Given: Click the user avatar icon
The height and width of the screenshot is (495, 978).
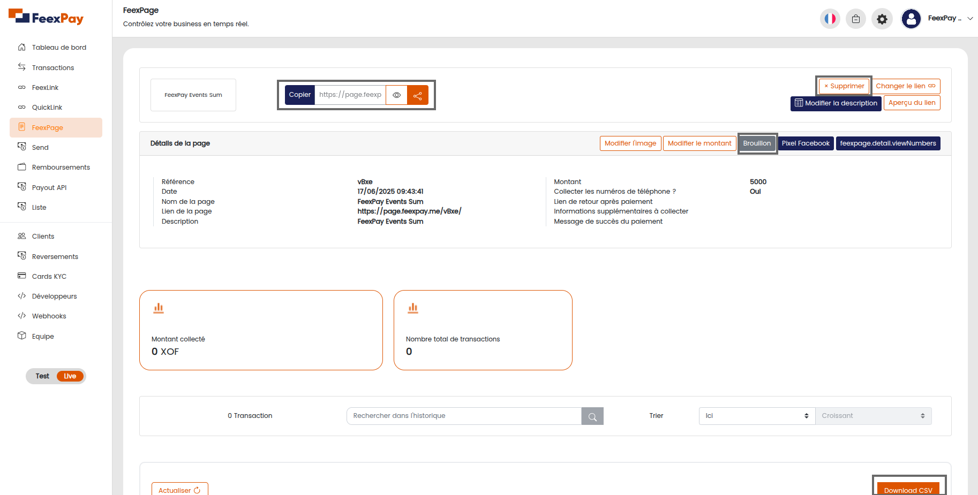Looking at the screenshot, I should [x=911, y=19].
